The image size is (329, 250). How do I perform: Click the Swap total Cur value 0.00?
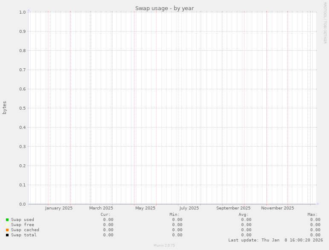(x=108, y=235)
